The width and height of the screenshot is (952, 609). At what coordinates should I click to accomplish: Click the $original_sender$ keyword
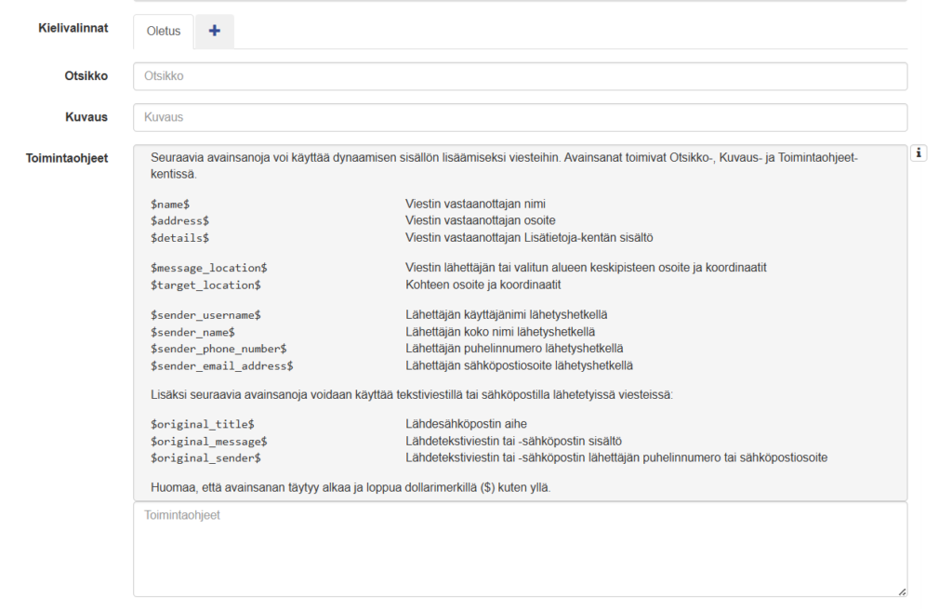tap(205, 457)
